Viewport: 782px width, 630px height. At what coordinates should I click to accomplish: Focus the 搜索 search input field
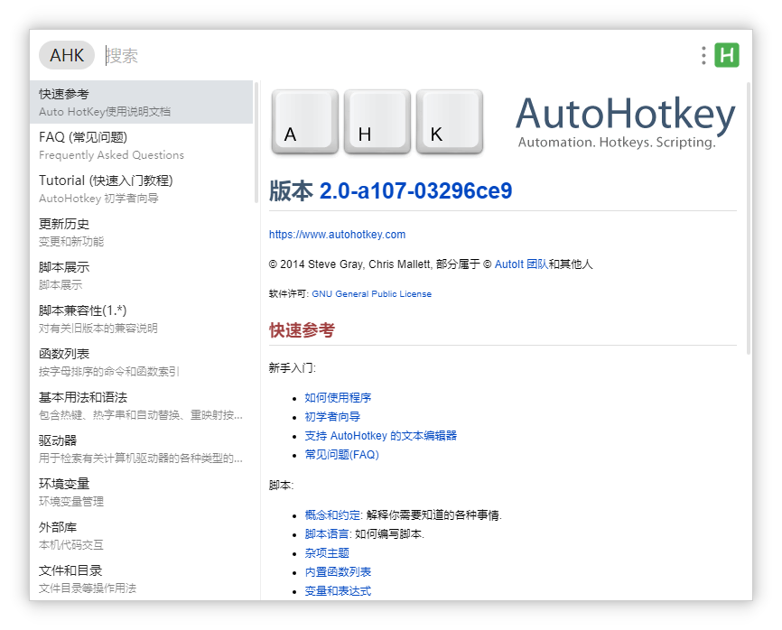click(397, 56)
